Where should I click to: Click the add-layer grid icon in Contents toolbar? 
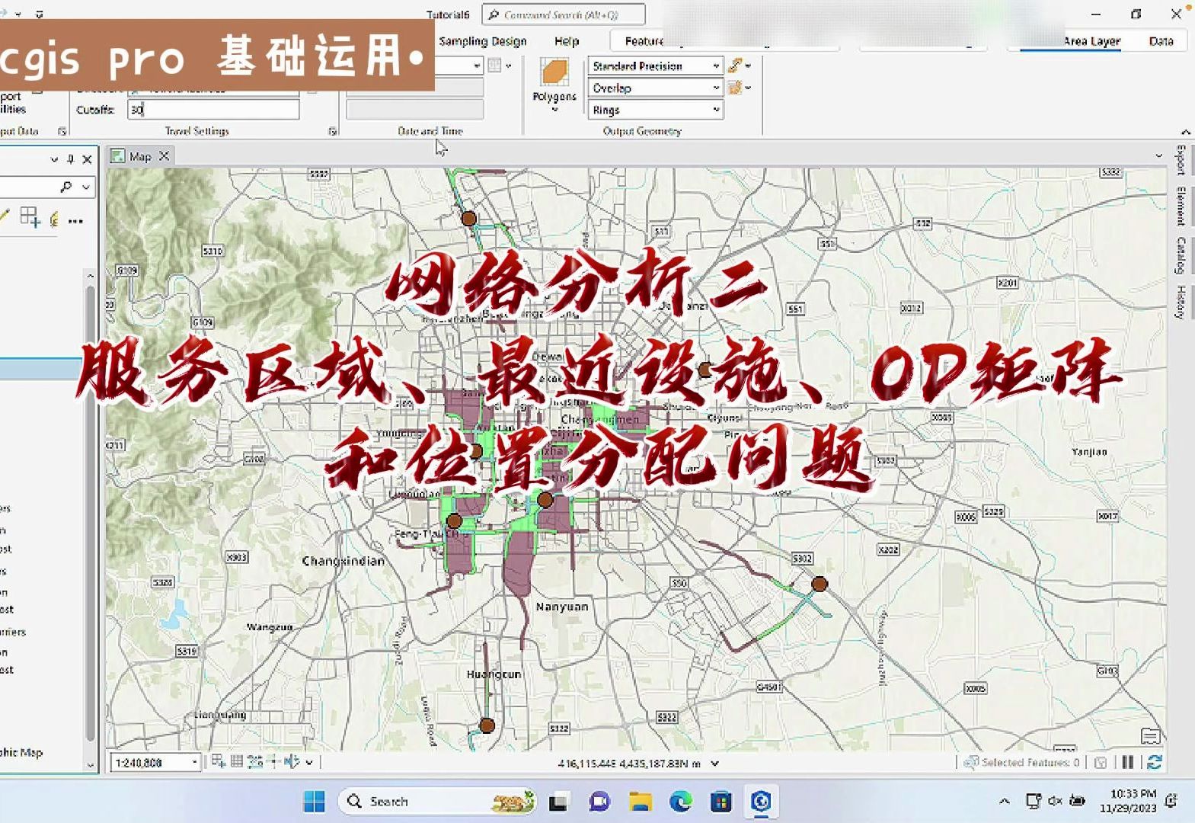point(30,217)
